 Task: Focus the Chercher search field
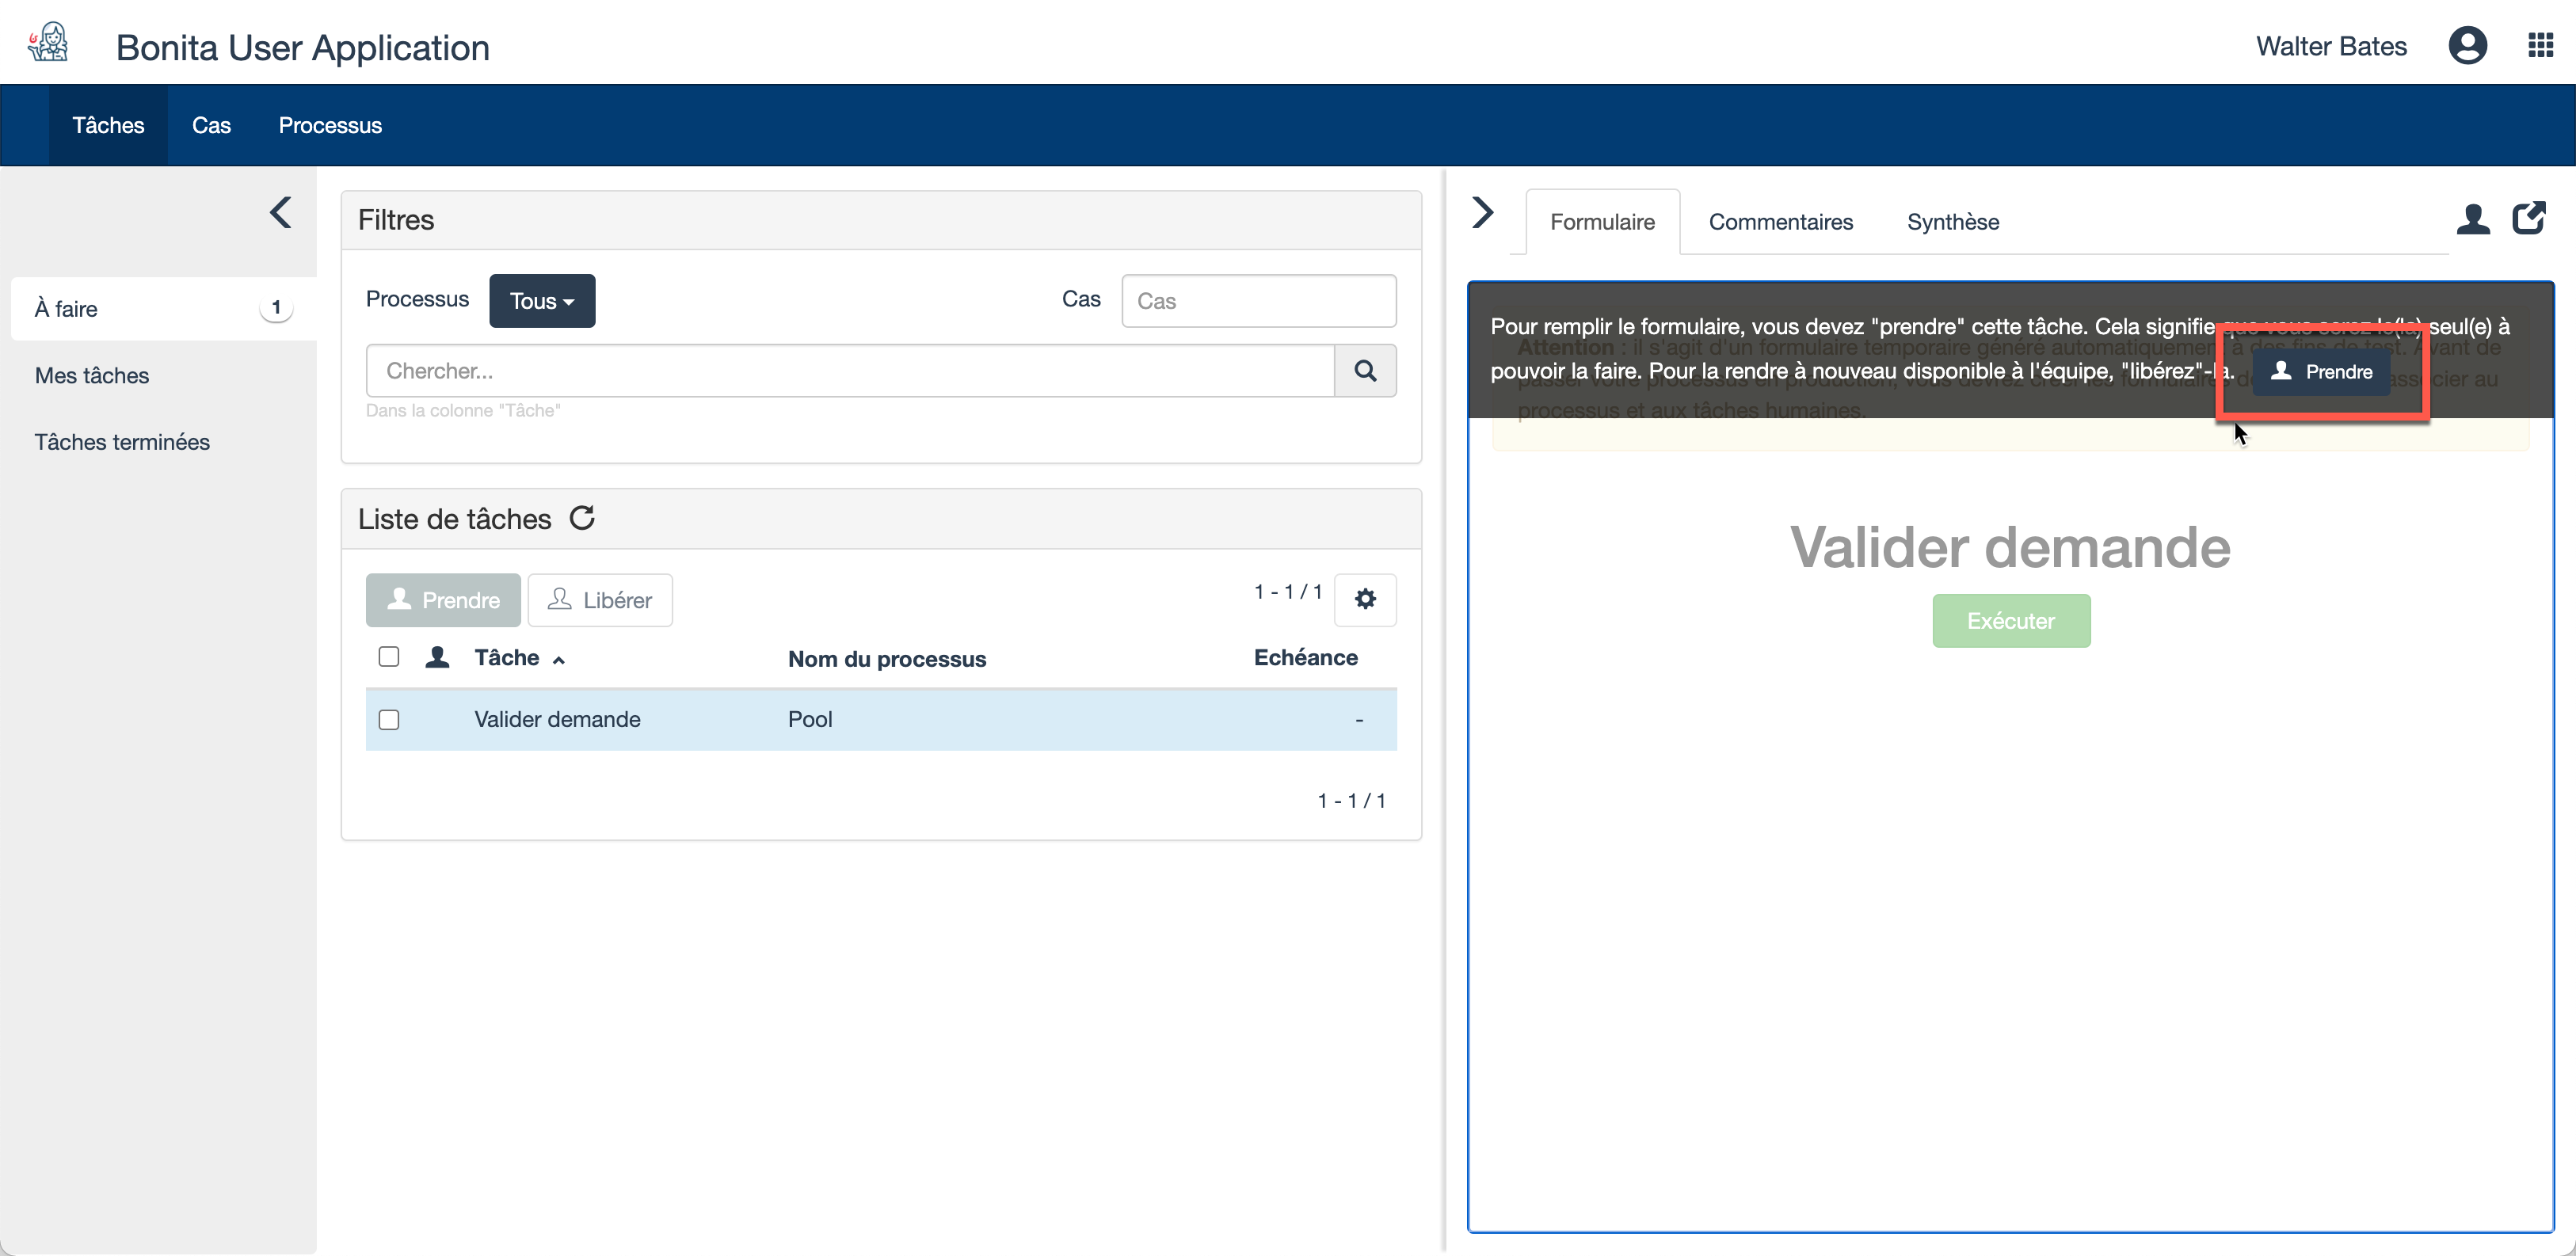coord(850,371)
